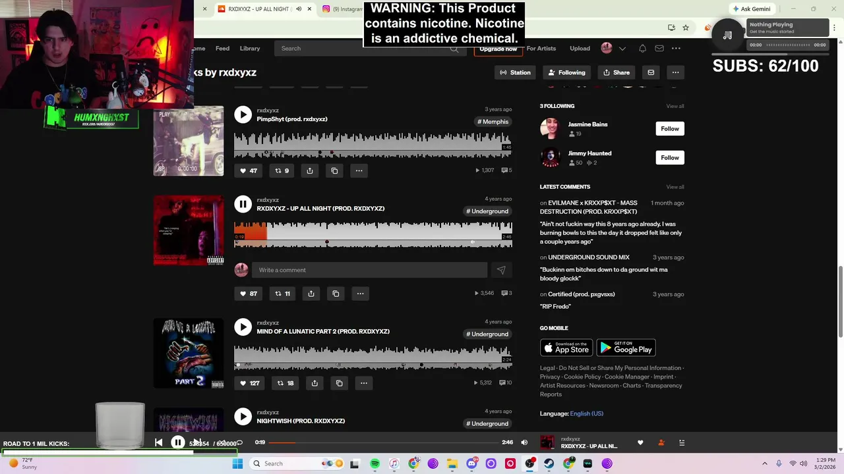This screenshot has height=474, width=844.
Task: Play the PimpShyt track
Action: (243, 115)
